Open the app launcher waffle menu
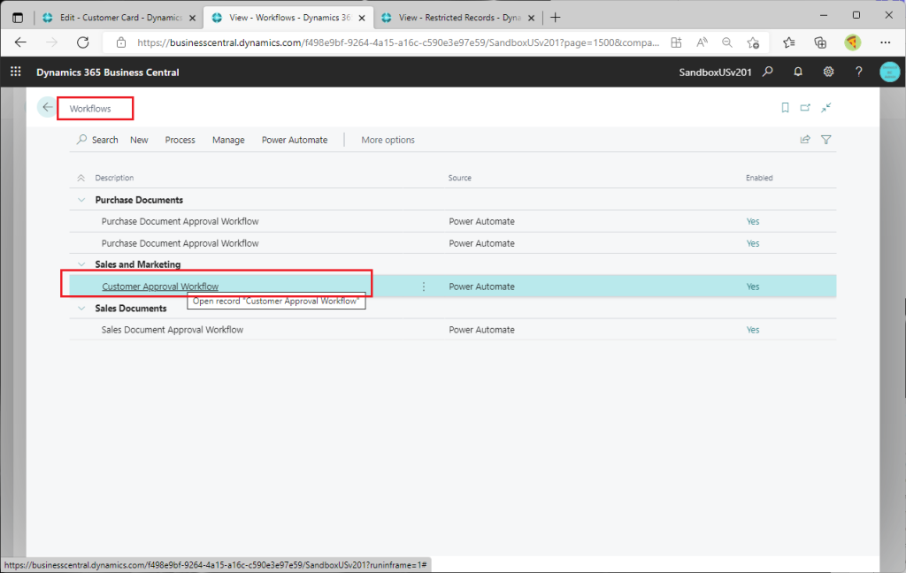The image size is (906, 573). tap(15, 73)
